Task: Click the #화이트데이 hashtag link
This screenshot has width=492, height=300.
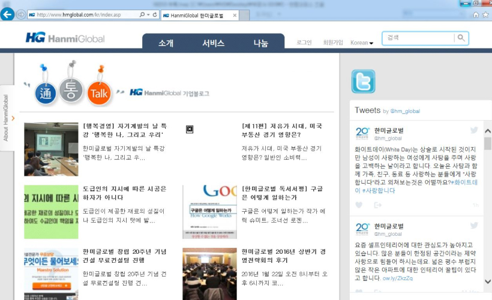Action: click(465, 182)
